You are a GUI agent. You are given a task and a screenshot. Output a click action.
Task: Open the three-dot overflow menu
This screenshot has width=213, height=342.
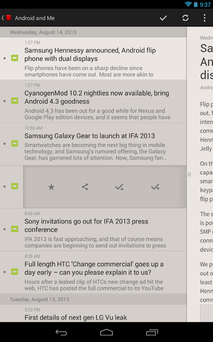(x=205, y=18)
